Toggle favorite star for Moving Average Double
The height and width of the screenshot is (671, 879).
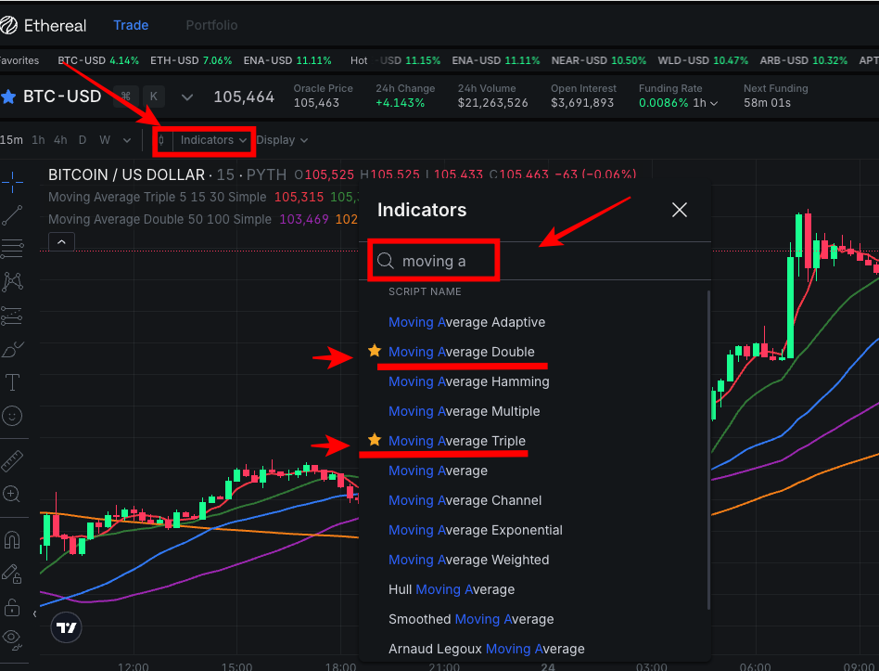coord(374,351)
